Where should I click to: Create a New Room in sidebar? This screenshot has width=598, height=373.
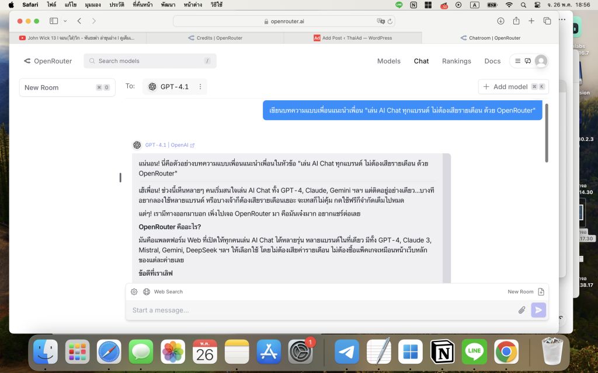tap(67, 87)
